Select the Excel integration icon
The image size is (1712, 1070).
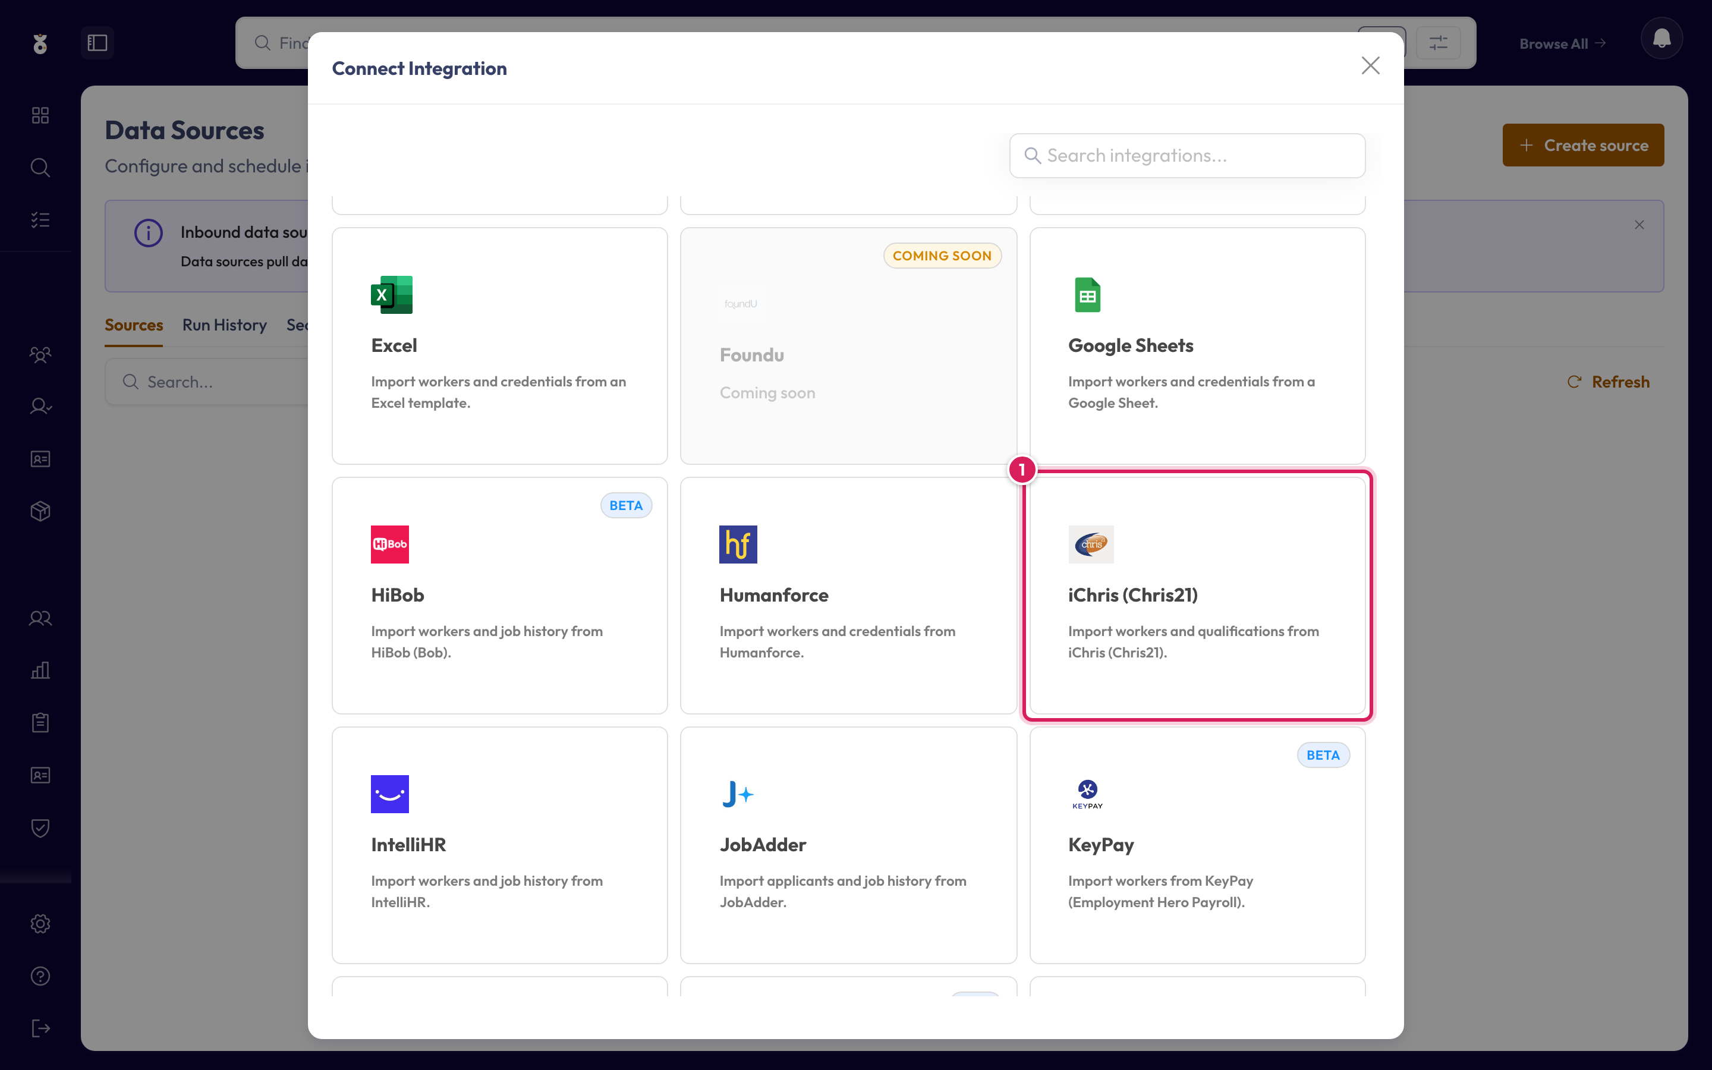391,294
